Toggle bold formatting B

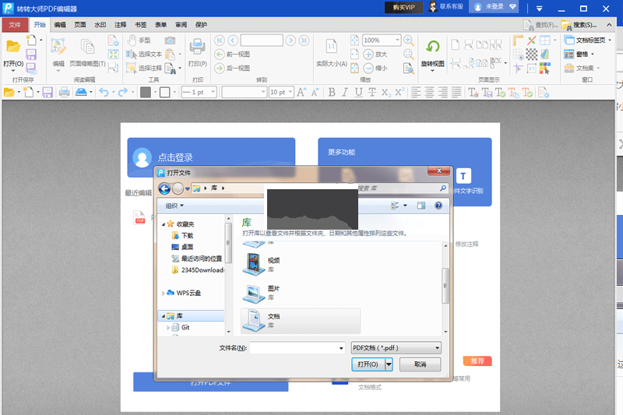(332, 93)
